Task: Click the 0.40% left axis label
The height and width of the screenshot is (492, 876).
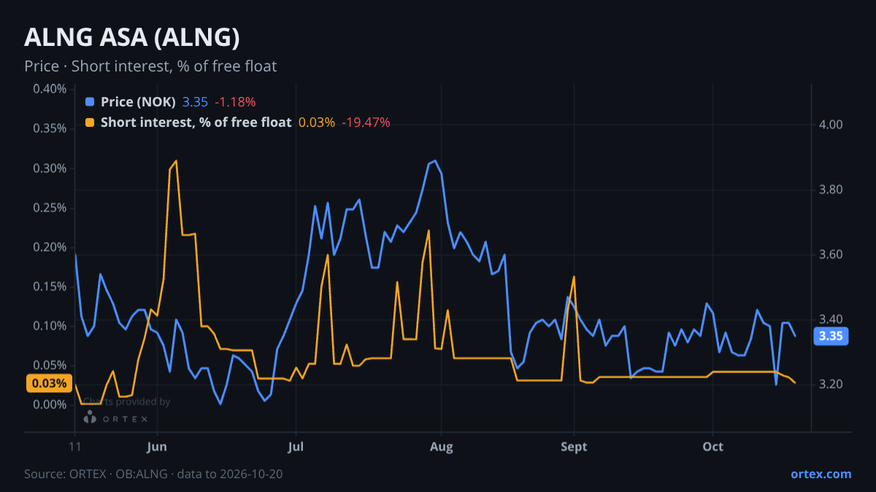Action: coord(50,89)
